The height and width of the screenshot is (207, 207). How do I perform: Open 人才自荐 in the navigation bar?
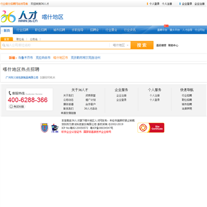(x=187, y=30)
